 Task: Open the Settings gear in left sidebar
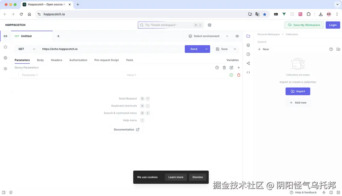5,69
